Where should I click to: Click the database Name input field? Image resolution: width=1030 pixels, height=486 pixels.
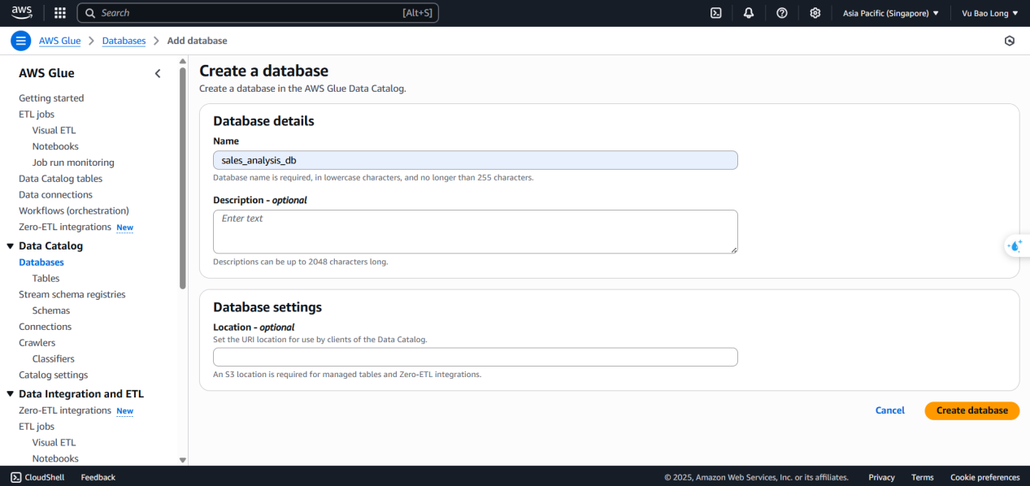[476, 160]
